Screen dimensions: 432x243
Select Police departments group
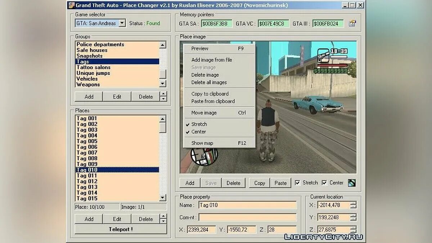click(117, 44)
